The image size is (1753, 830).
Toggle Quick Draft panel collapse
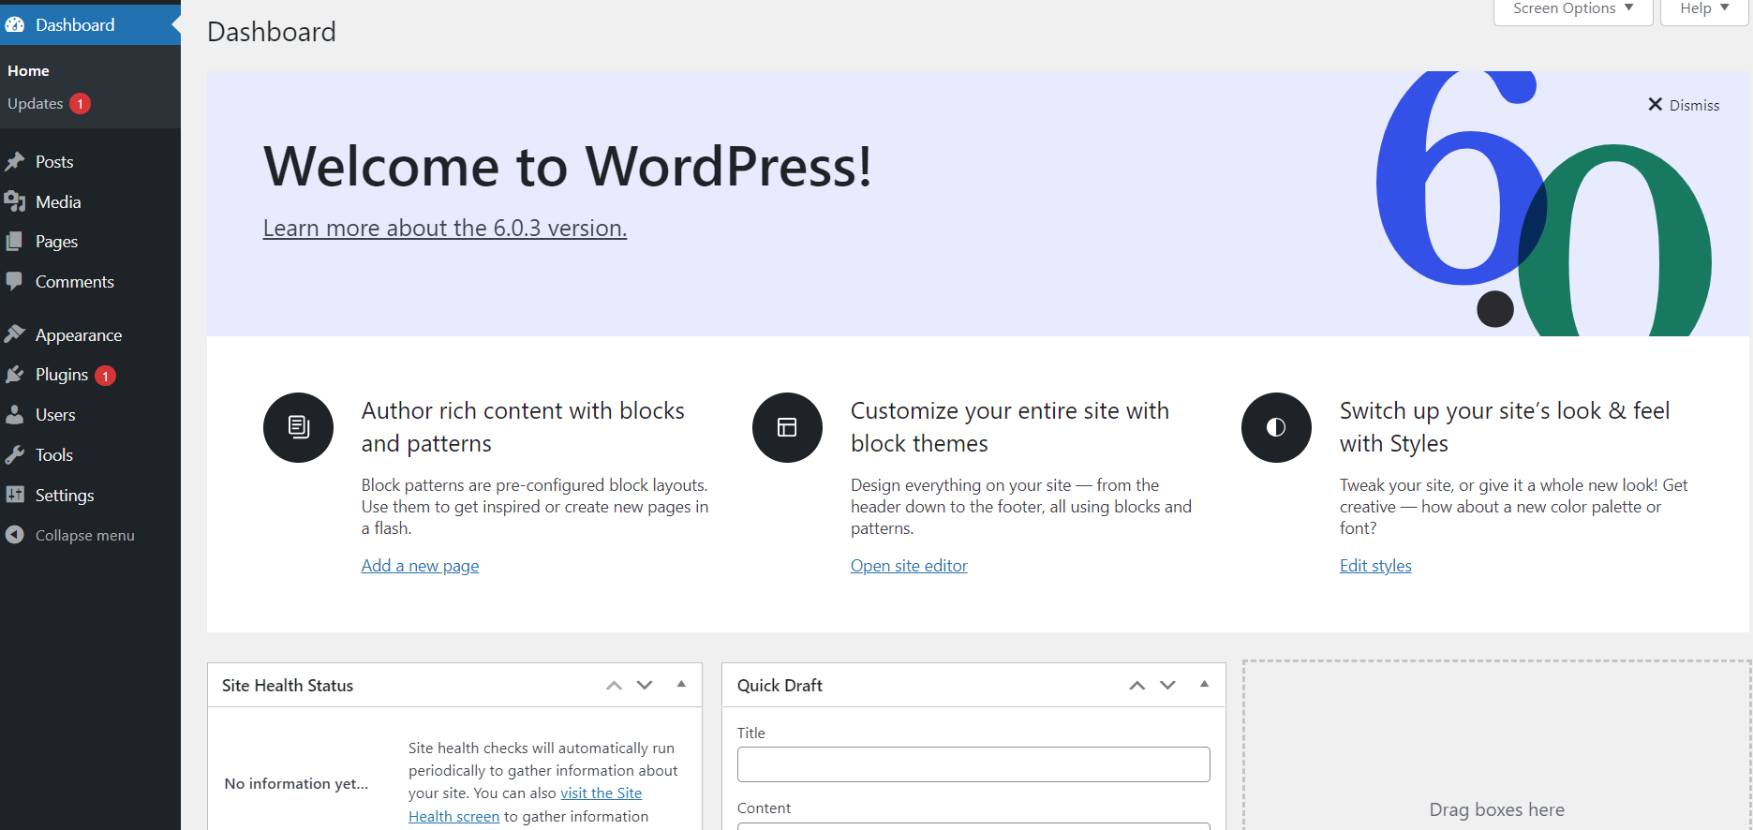(x=1204, y=685)
